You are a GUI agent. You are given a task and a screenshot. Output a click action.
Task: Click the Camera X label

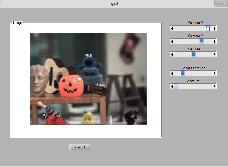click(196, 23)
